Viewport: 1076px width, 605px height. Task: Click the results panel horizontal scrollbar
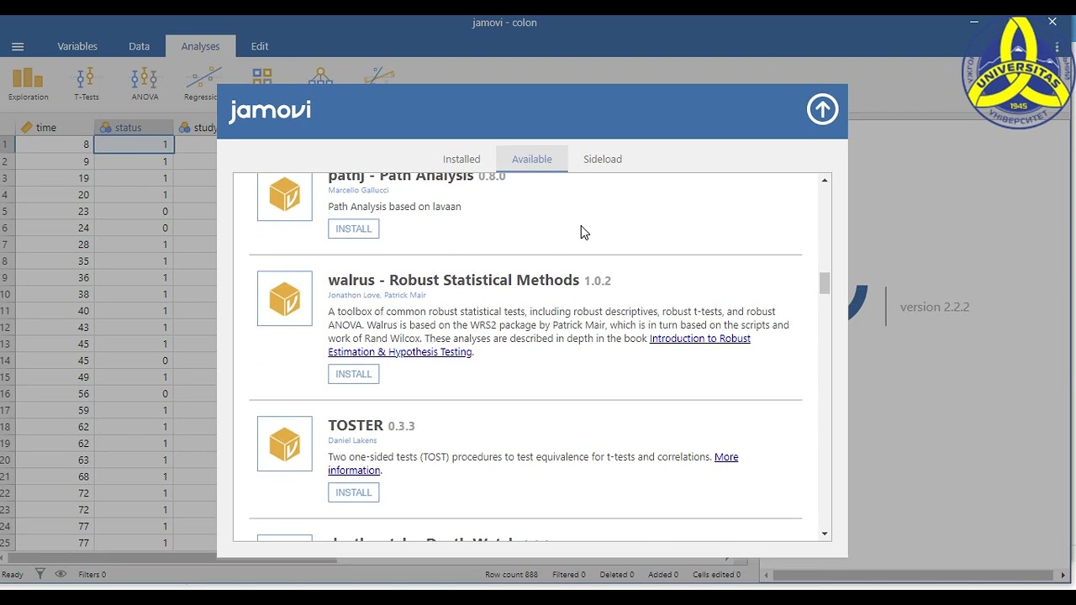[914, 576]
